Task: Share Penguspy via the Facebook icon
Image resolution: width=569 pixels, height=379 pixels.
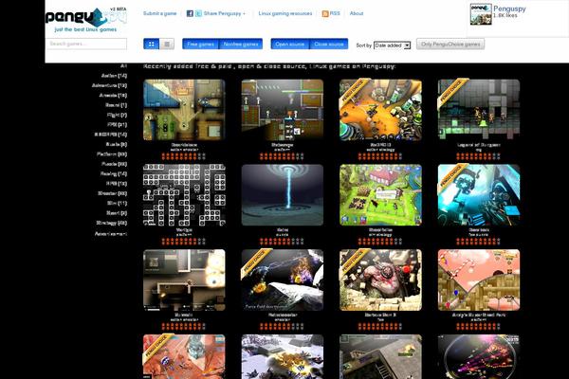Action: tap(190, 13)
